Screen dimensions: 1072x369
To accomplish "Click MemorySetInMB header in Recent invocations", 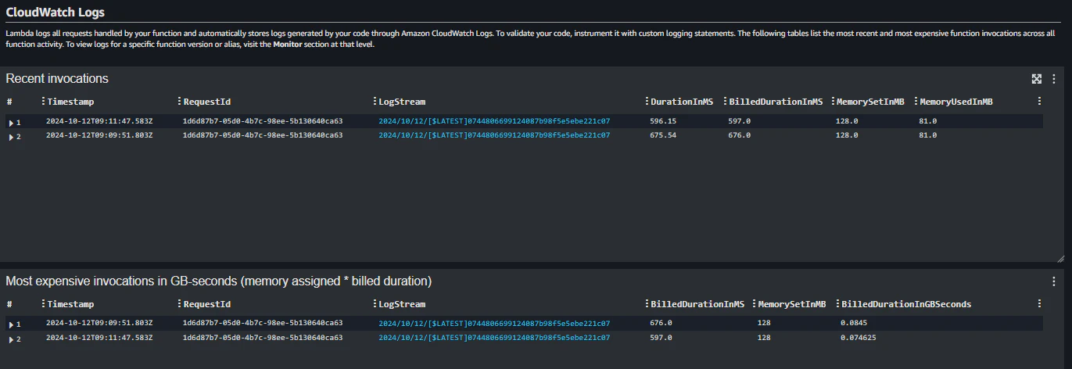I will click(x=870, y=102).
